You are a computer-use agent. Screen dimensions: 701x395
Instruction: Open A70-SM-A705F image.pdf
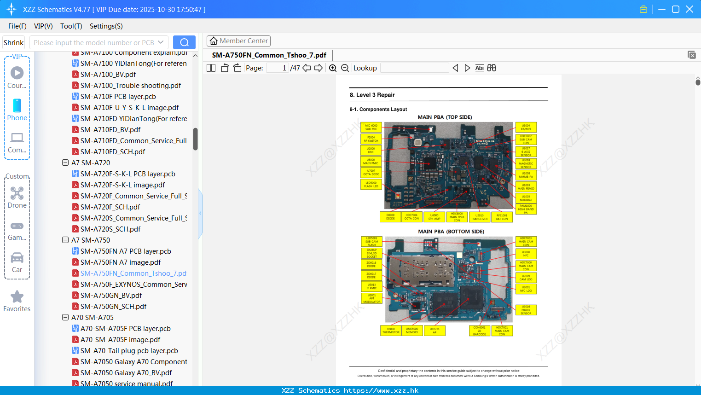click(121, 339)
